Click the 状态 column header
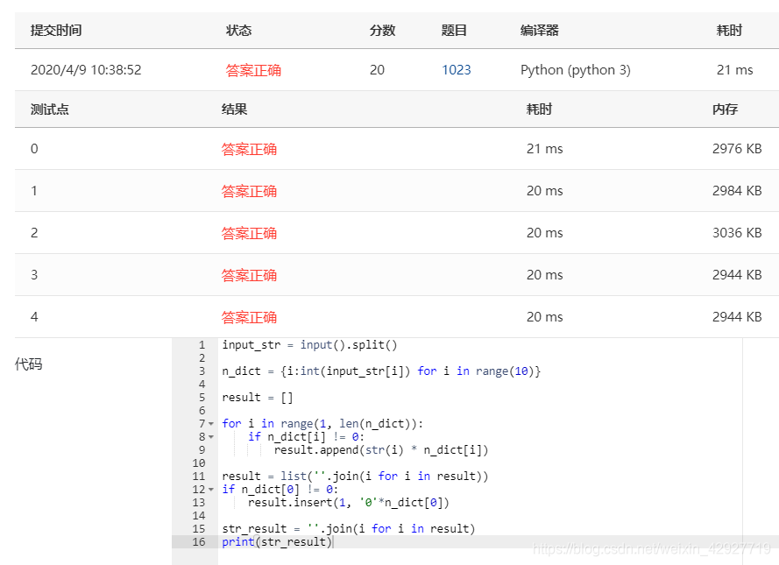The width and height of the screenshot is (779, 565). pos(239,31)
